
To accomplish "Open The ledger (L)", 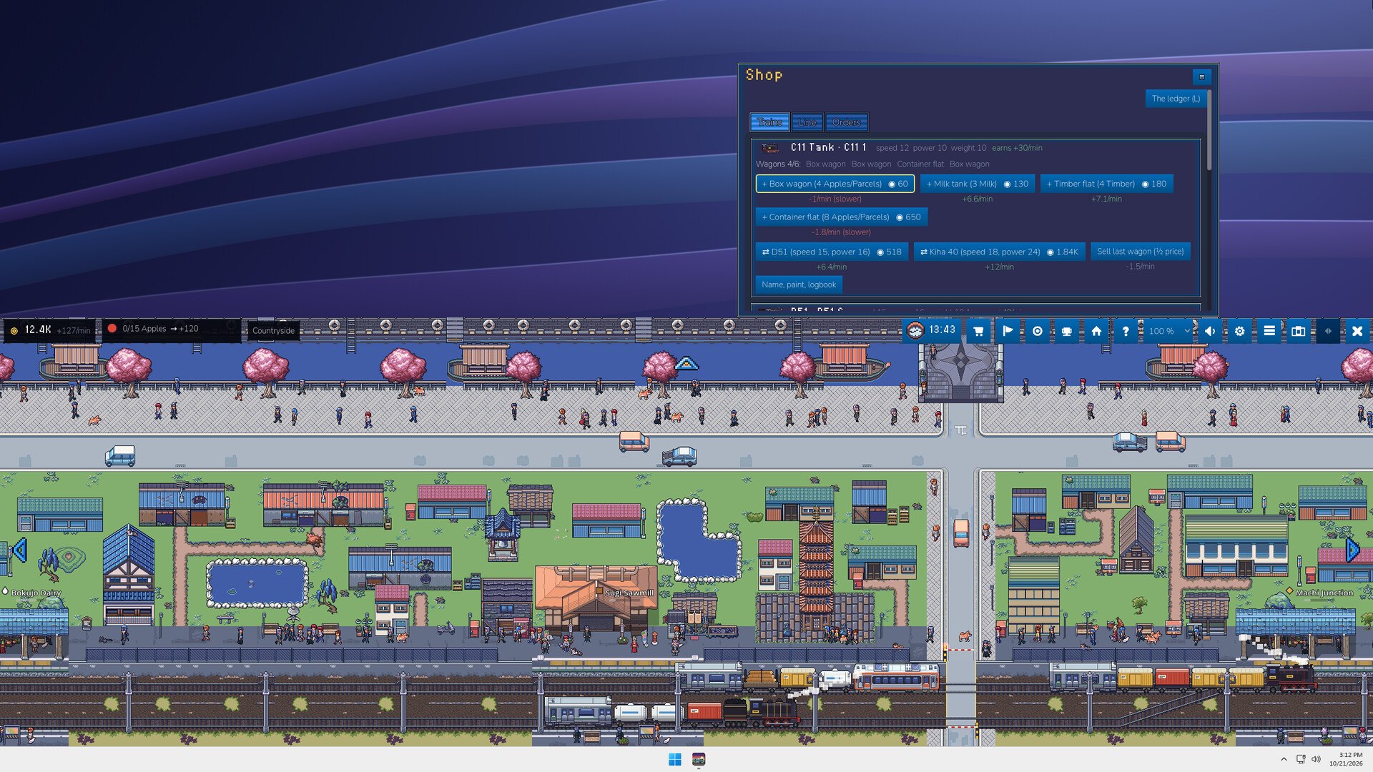I will point(1176,99).
